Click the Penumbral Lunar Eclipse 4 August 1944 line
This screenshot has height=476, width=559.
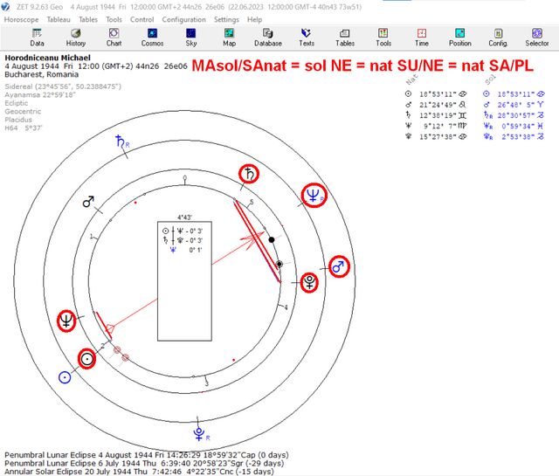pos(147,455)
